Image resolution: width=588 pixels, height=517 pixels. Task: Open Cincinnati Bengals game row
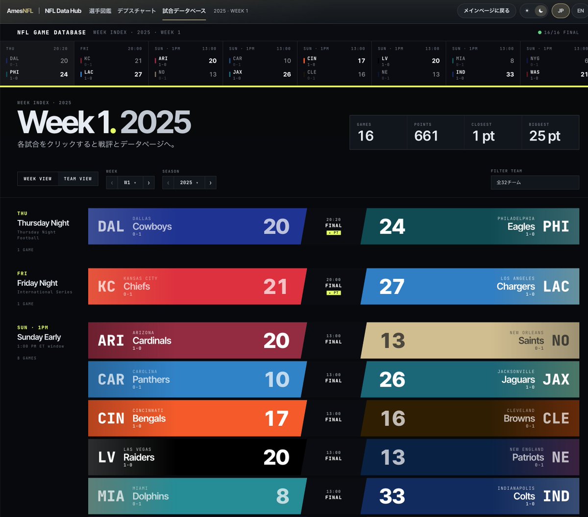(x=197, y=419)
